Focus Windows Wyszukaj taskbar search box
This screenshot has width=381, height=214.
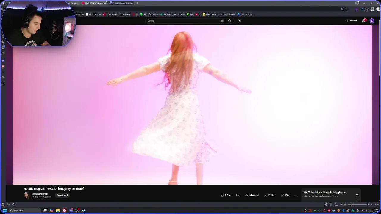(x=25, y=210)
